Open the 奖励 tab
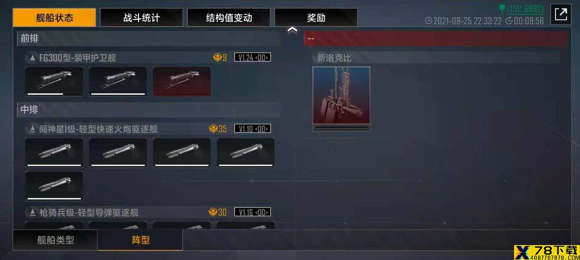This screenshot has width=580, height=260. pyautogui.click(x=316, y=18)
